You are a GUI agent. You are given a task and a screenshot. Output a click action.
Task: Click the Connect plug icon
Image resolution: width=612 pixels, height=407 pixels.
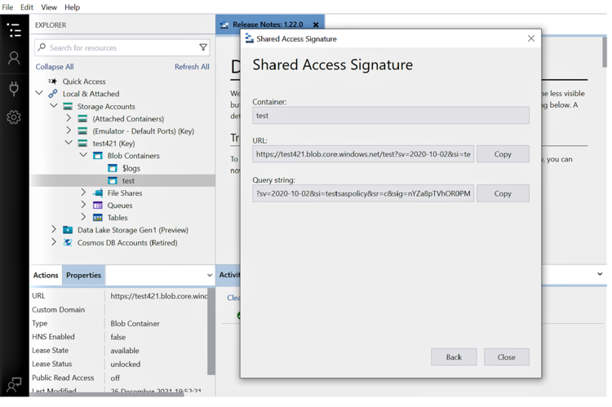tap(14, 88)
